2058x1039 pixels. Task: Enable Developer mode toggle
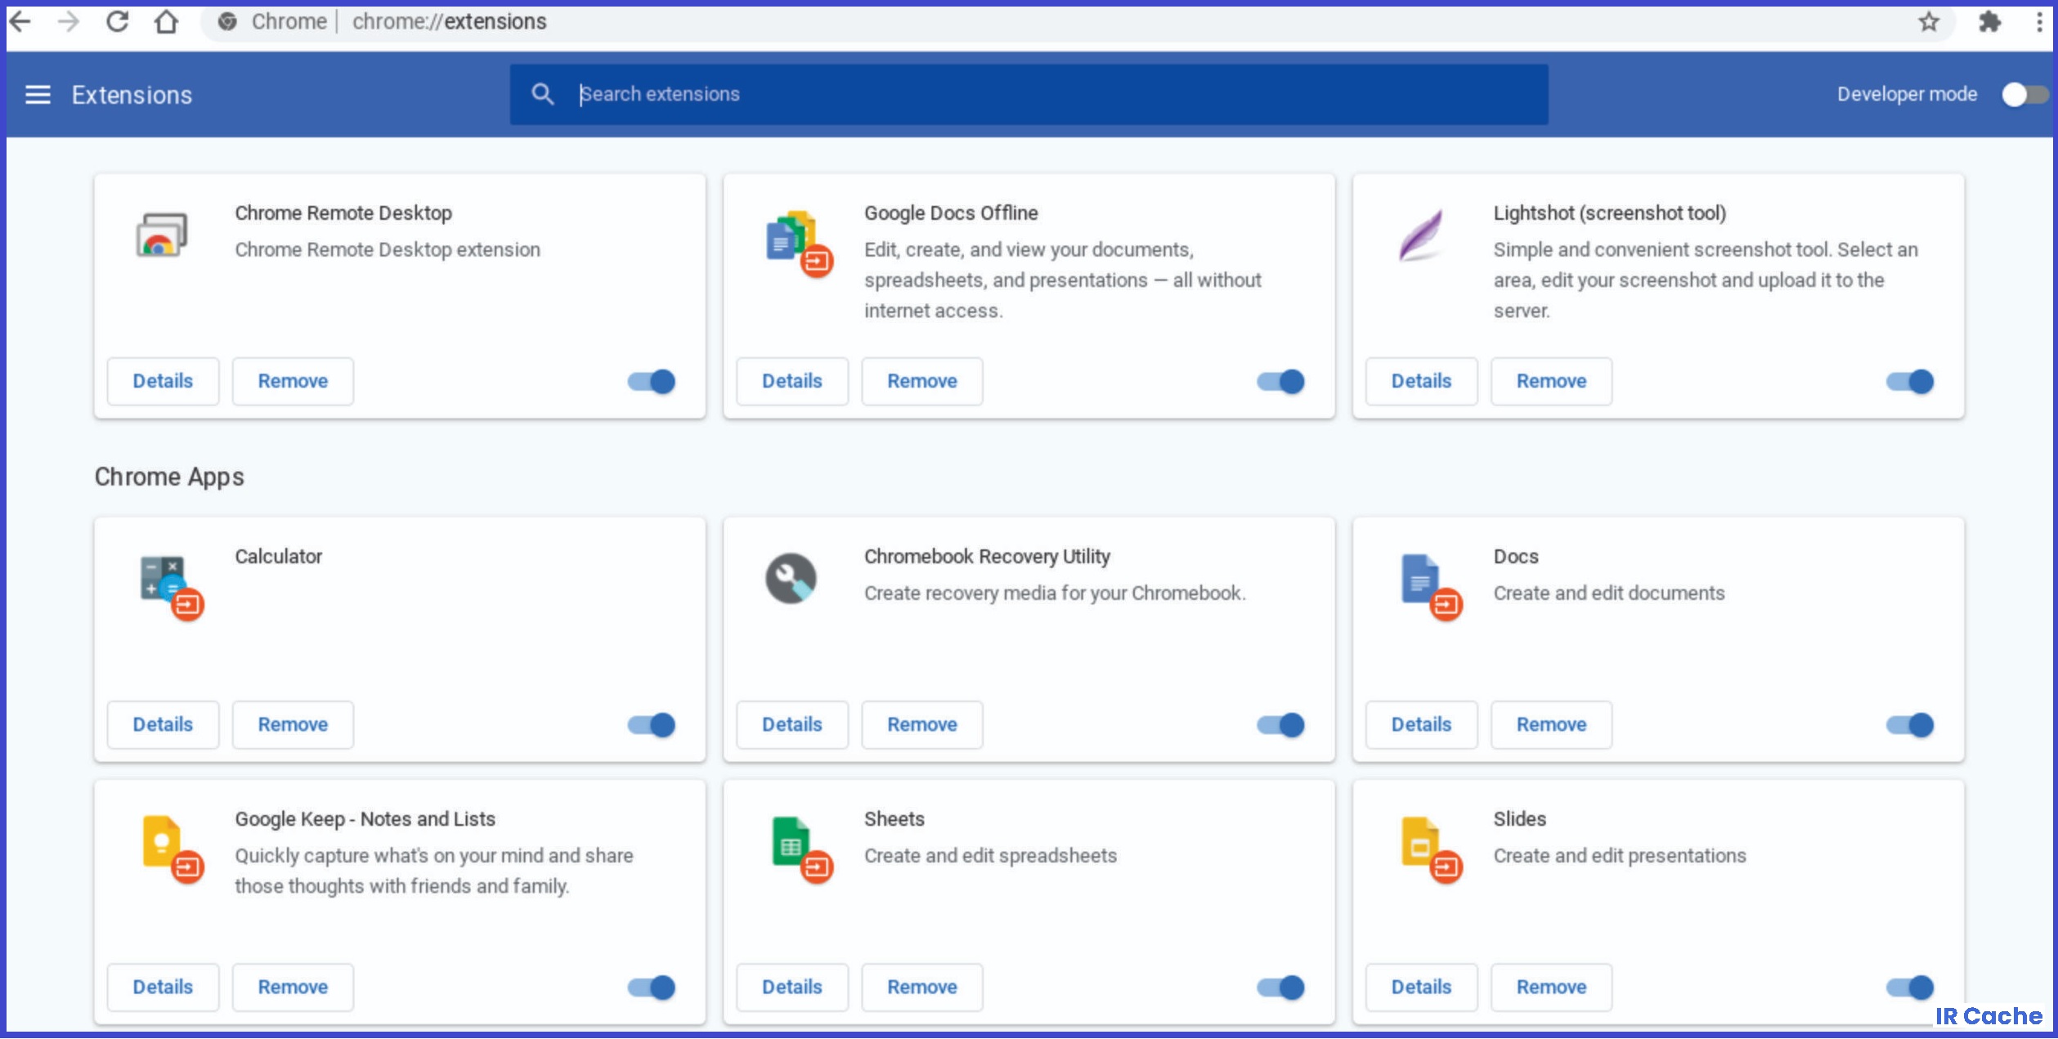pos(2024,95)
